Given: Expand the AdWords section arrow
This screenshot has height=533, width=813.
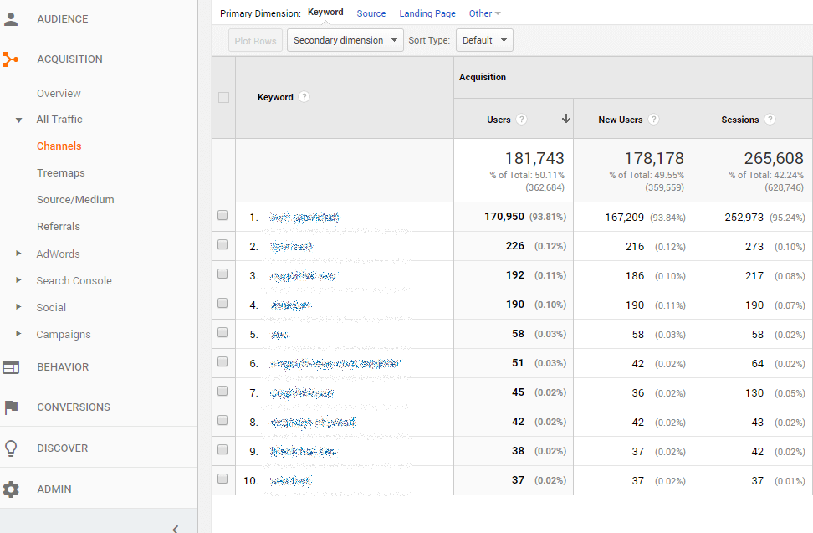Looking at the screenshot, I should pos(18,254).
